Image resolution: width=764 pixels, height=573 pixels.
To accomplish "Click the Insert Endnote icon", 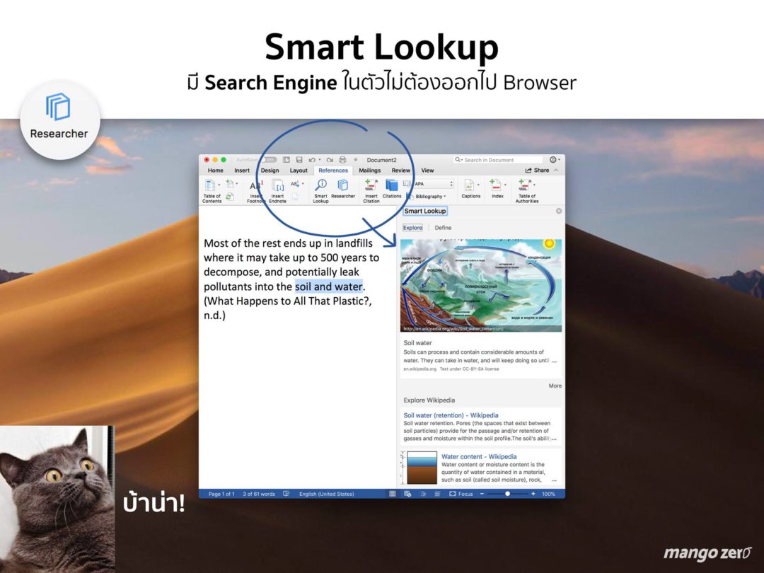I will tap(278, 186).
